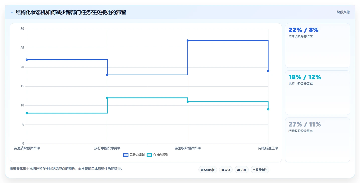Click the 18% / 12% card value
The height and width of the screenshot is (183, 360).
(305, 77)
